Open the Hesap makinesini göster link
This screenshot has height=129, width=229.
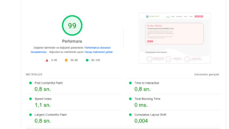click(x=99, y=52)
